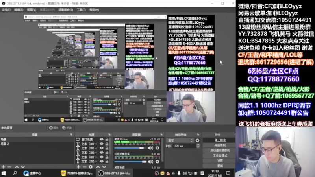Select the 窗口采集 source type icon
This screenshot has height=177, width=315.
click(78, 139)
